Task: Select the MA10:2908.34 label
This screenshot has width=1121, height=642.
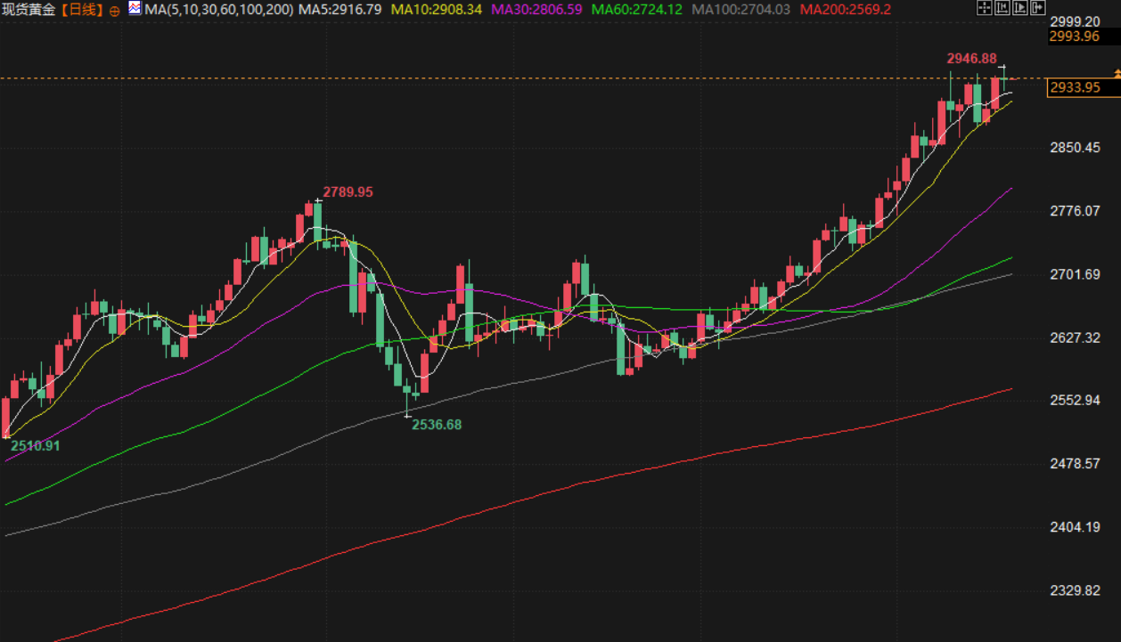Action: pyautogui.click(x=437, y=10)
